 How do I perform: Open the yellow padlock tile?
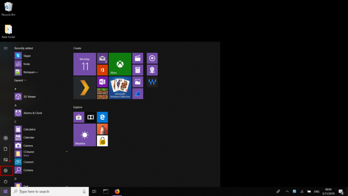tap(102, 141)
